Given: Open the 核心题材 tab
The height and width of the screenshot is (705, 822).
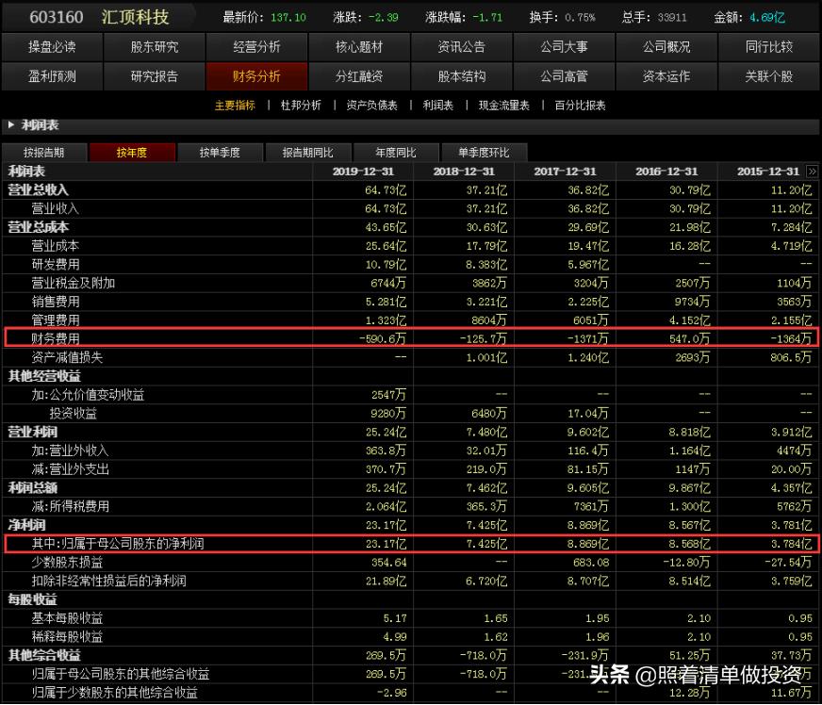Looking at the screenshot, I should click(359, 47).
